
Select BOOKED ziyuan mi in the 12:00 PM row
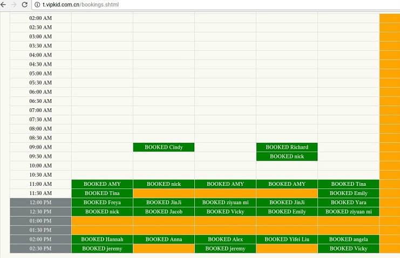[225, 203]
